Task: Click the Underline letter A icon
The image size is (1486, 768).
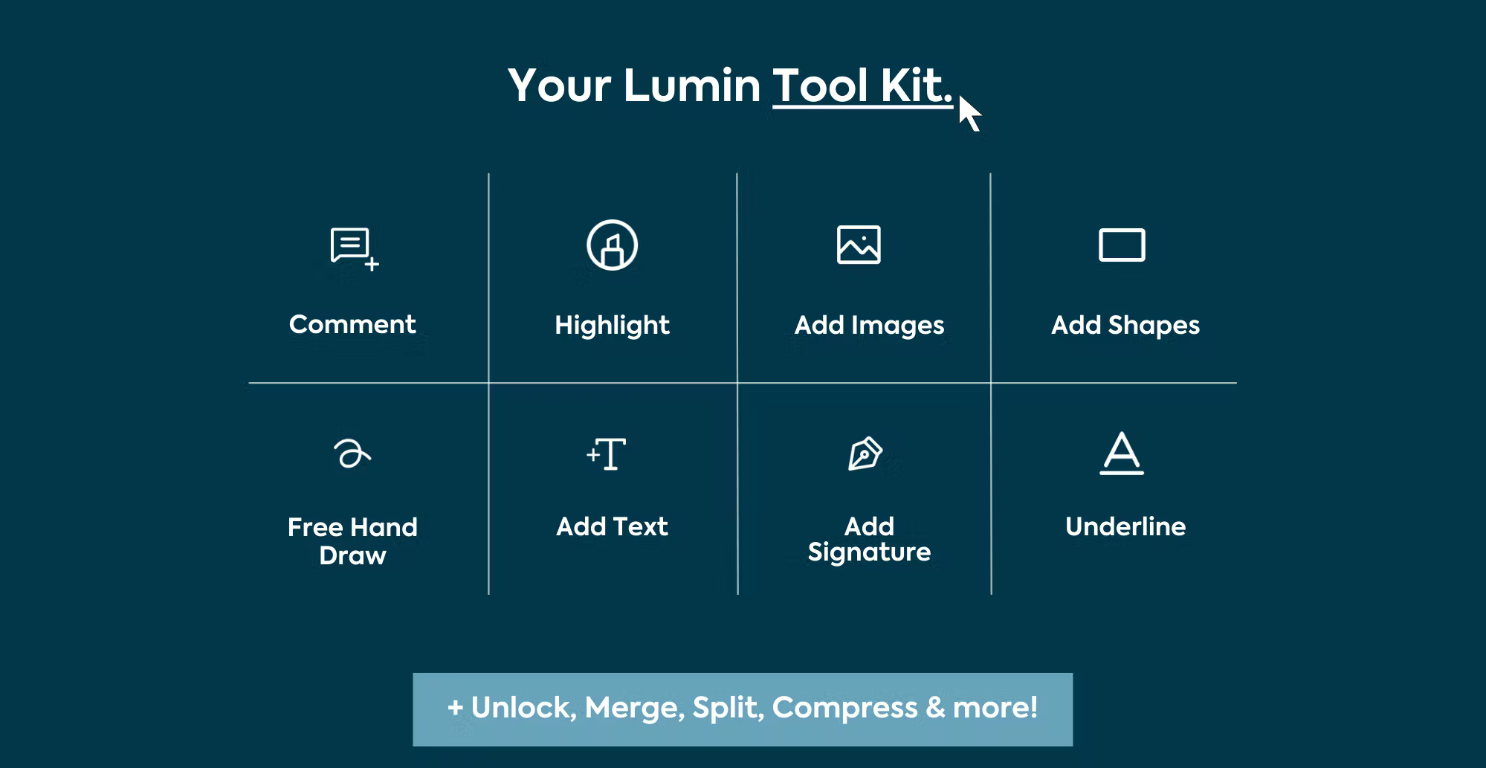Action: tap(1122, 453)
